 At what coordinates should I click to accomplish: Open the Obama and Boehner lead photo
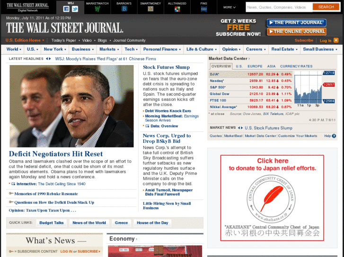71,106
